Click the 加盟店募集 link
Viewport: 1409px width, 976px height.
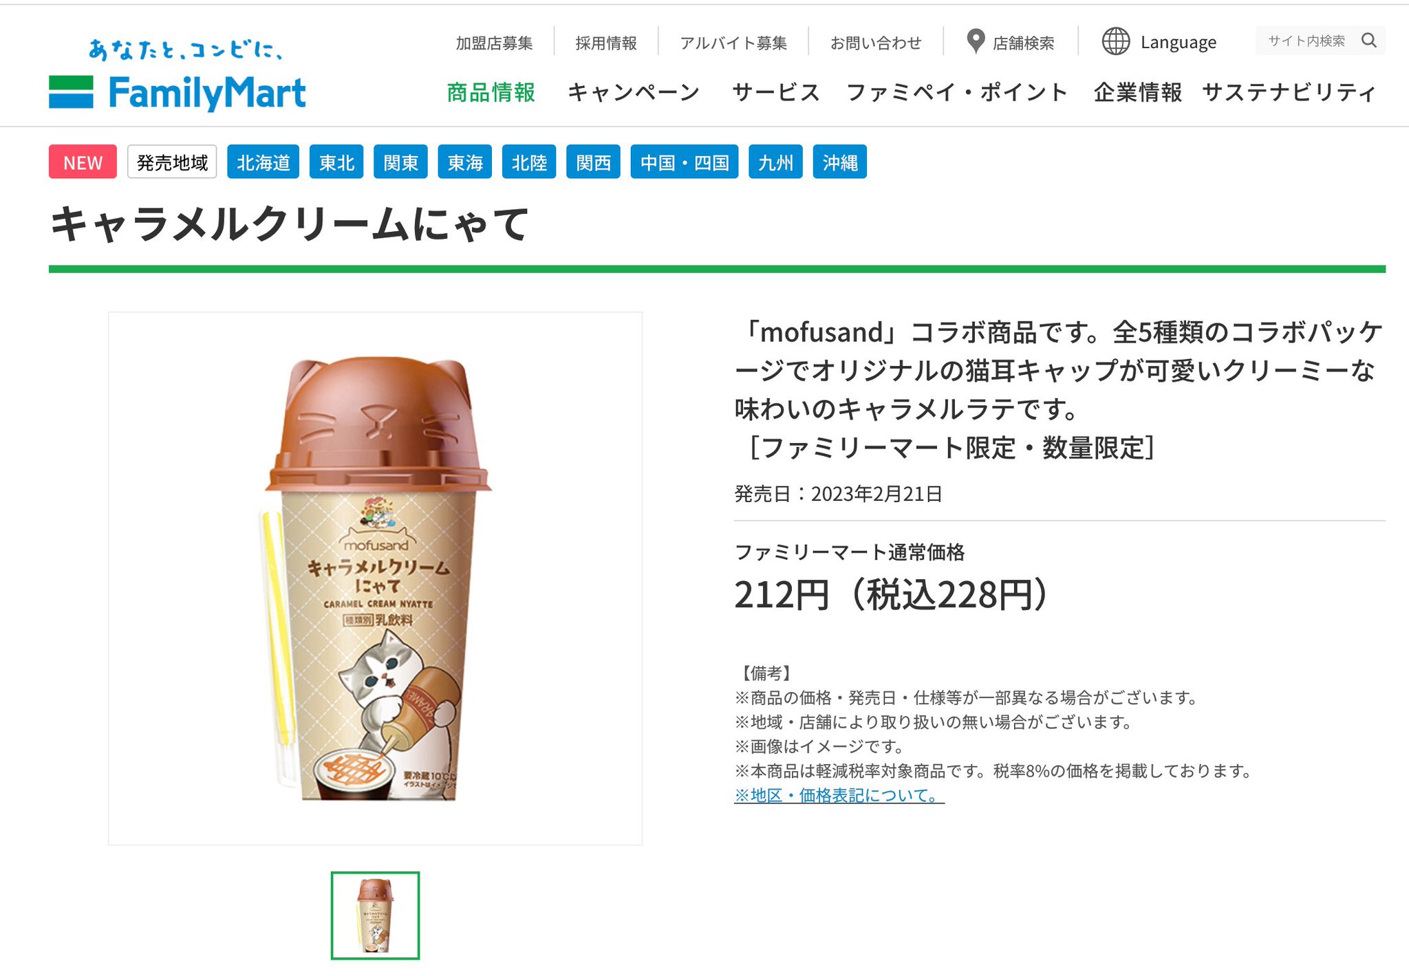click(494, 43)
